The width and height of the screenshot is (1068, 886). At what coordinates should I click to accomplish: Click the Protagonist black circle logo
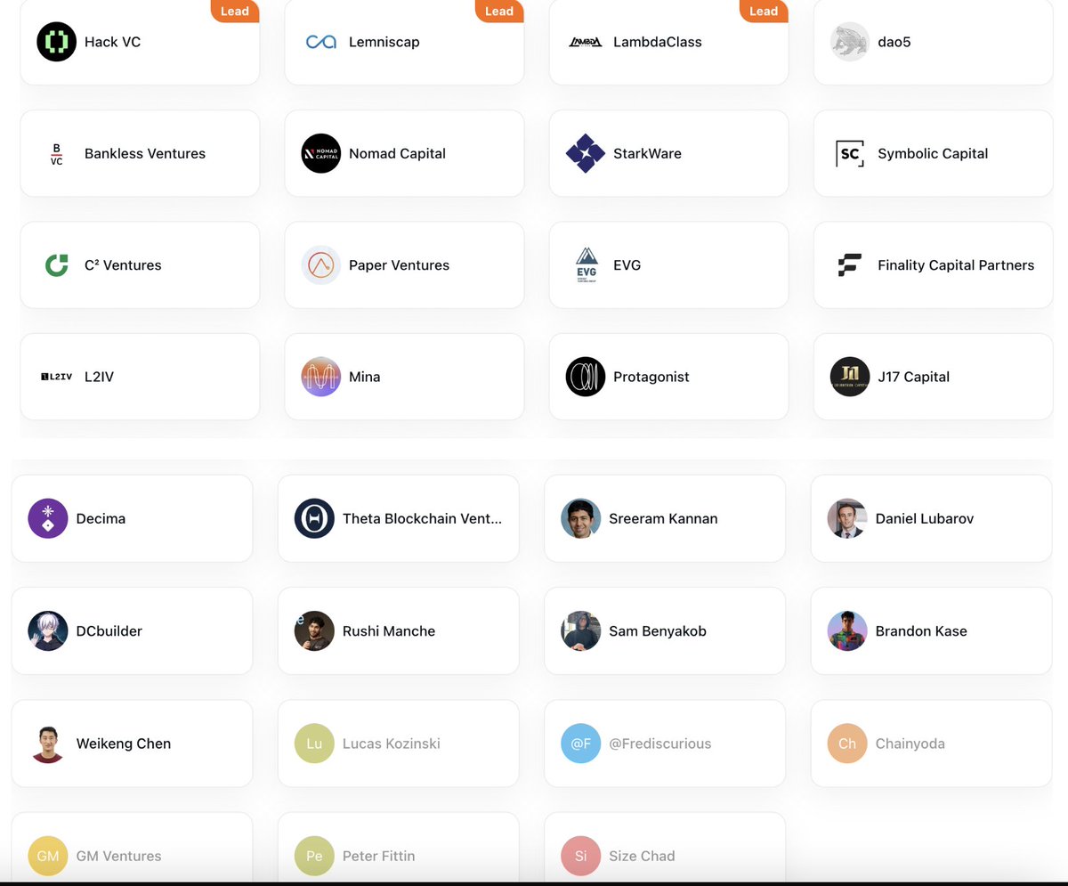pyautogui.click(x=586, y=377)
